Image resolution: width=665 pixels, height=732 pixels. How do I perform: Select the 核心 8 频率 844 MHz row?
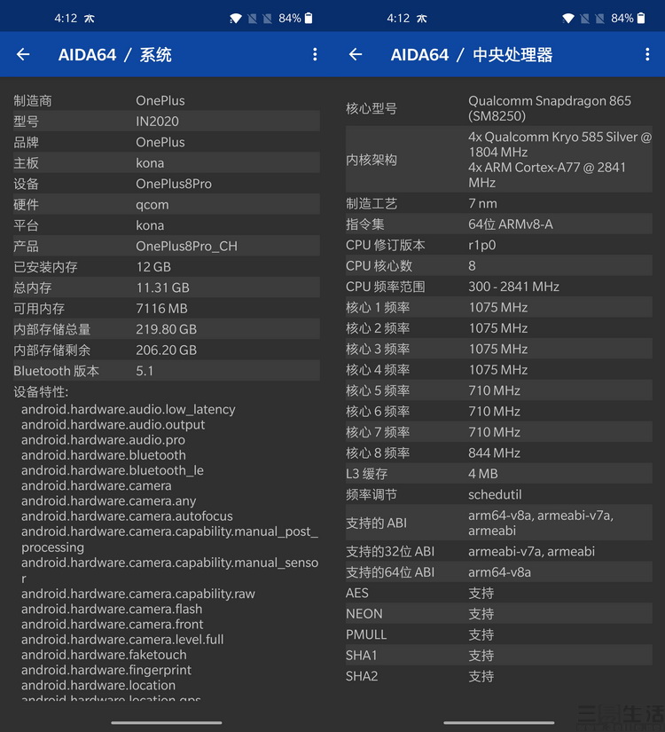[499, 453]
